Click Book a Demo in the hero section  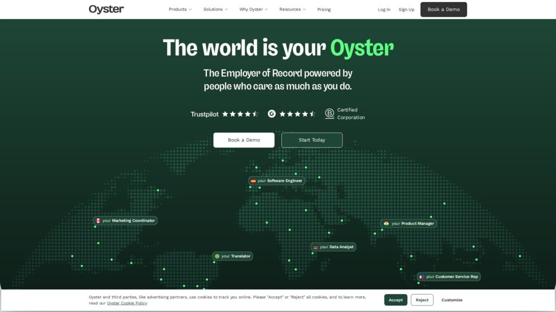pos(244,140)
